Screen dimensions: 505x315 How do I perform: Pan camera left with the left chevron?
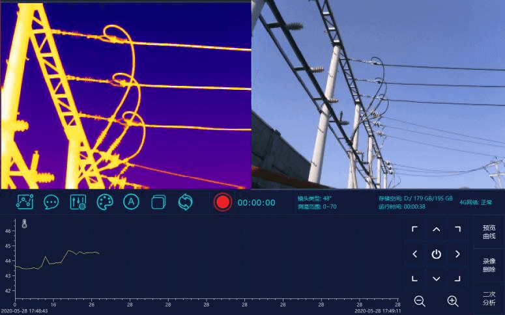pos(414,254)
